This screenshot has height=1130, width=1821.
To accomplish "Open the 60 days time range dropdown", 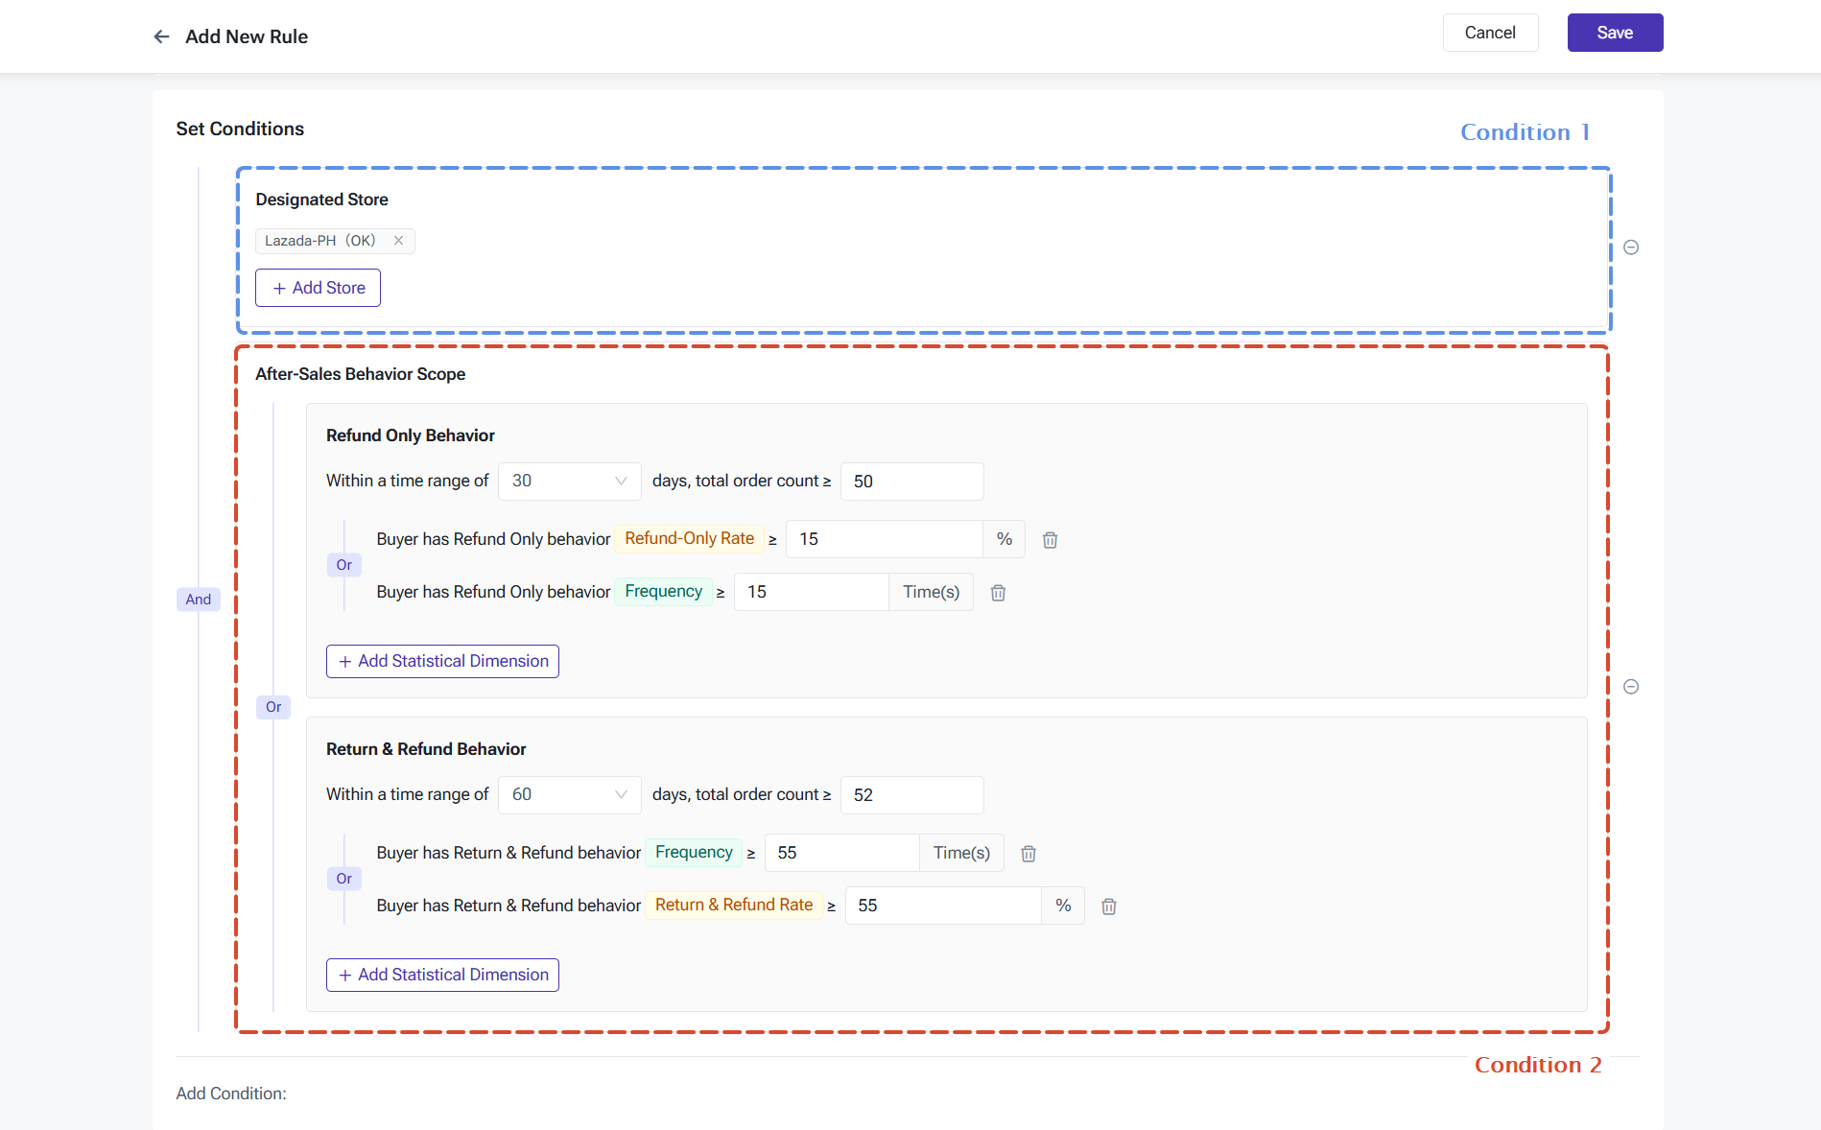I will tap(570, 795).
